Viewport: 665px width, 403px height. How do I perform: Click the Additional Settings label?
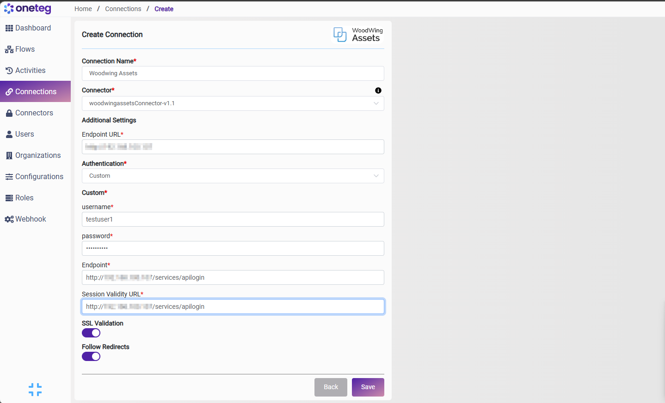[x=109, y=120]
